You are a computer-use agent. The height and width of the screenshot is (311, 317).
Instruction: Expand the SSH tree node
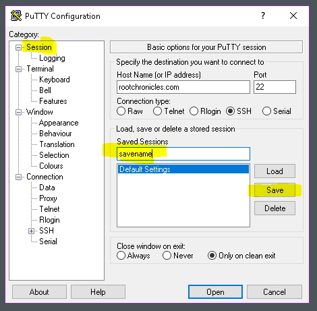pos(31,231)
